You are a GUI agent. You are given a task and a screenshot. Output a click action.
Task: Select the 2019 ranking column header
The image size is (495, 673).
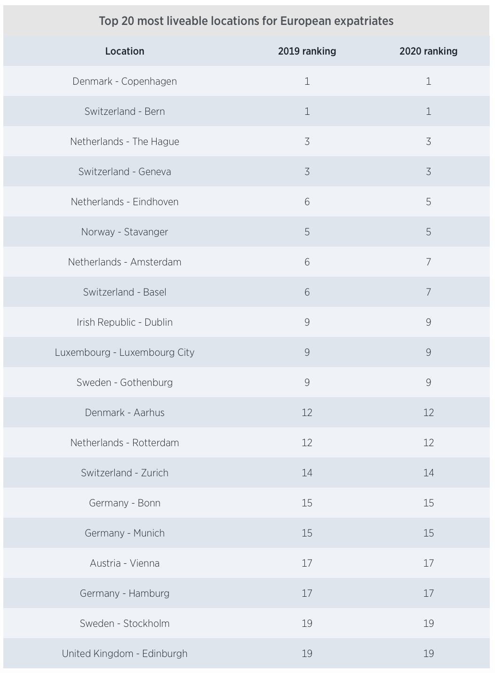pos(307,51)
